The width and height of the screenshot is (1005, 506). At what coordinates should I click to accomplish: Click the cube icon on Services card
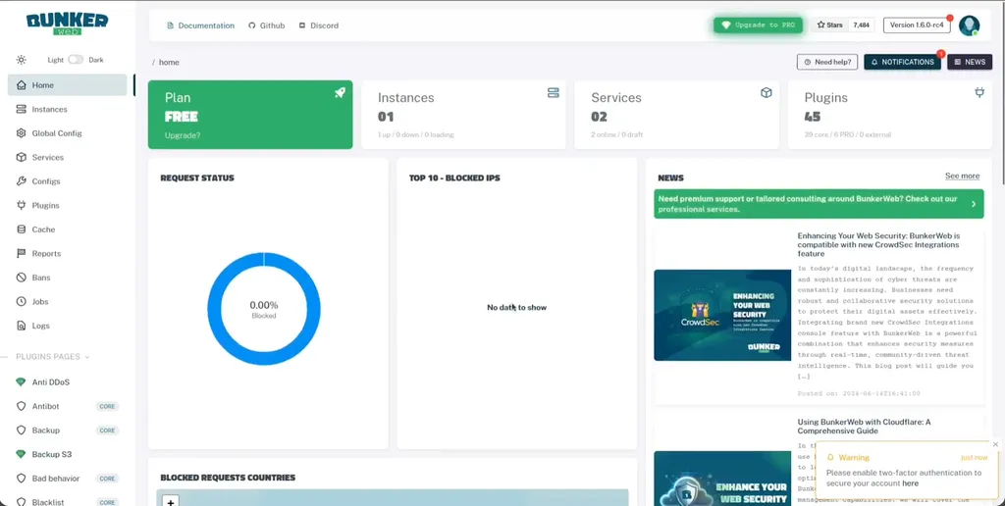pyautogui.click(x=766, y=93)
